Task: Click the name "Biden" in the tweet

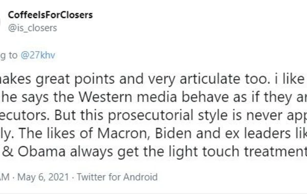Action: pos(173,133)
